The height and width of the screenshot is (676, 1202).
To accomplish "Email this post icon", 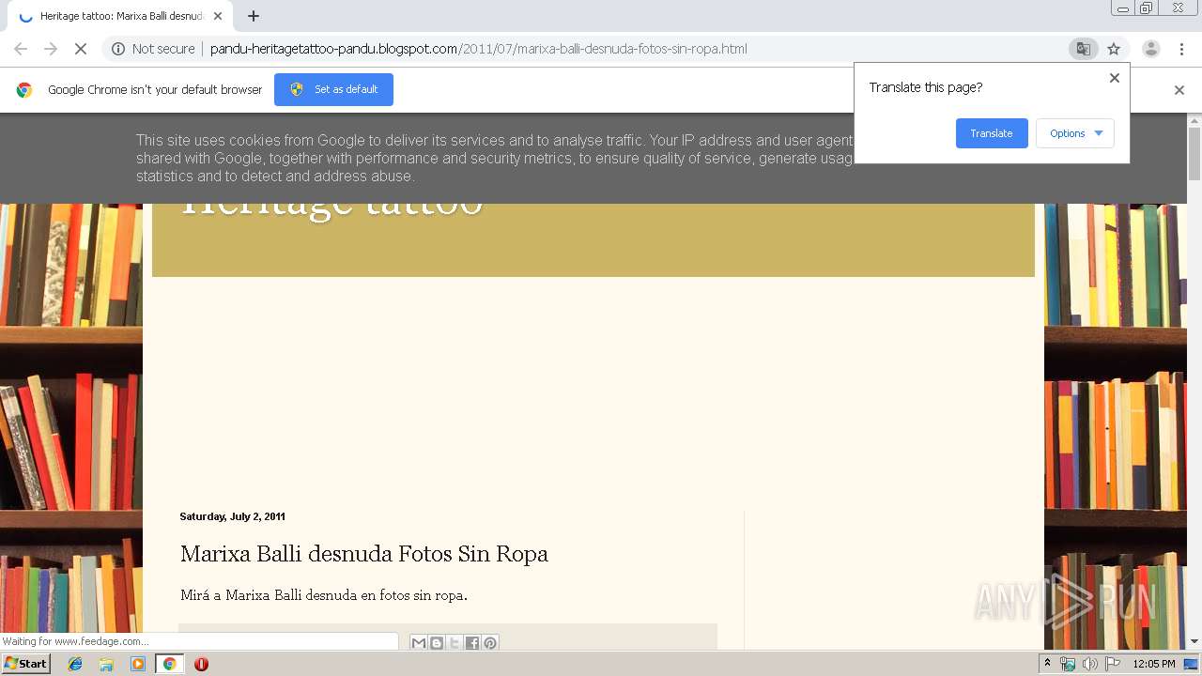I will click(x=419, y=643).
